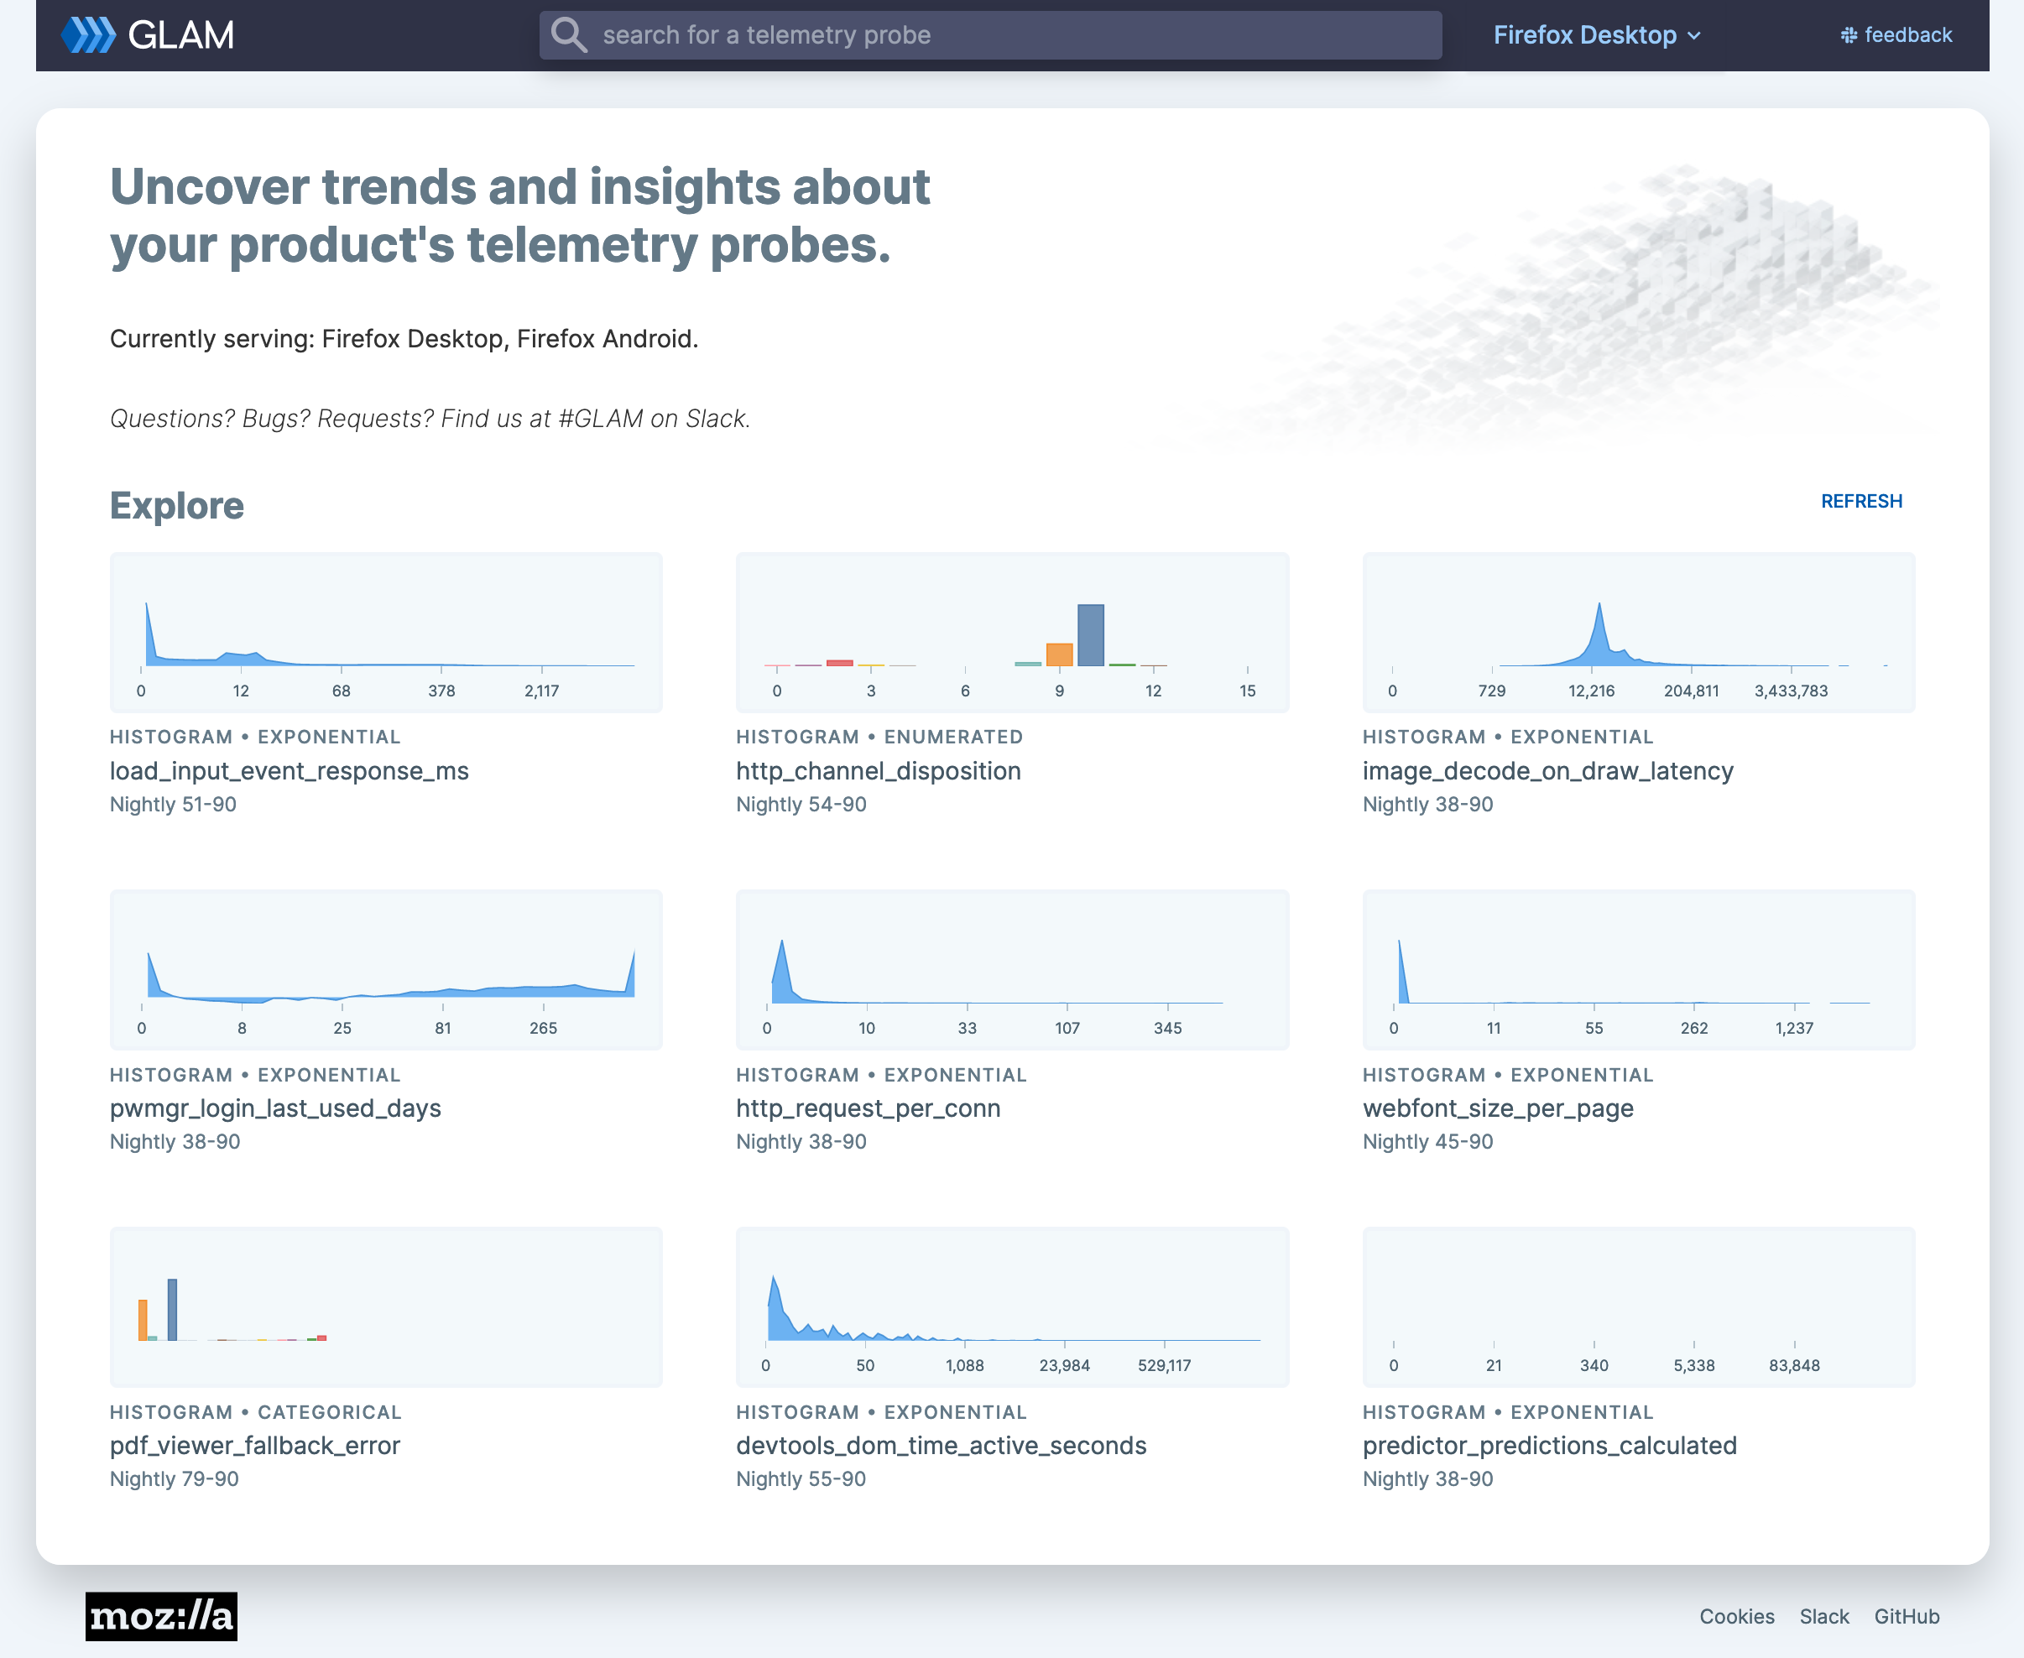Click the search magnifier icon

(x=569, y=35)
